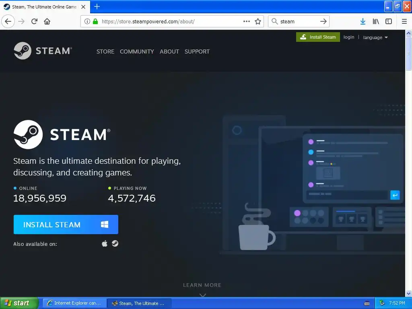Screen dimensions: 412x309
Task: Submit search with the arrow button
Action: (x=323, y=21)
